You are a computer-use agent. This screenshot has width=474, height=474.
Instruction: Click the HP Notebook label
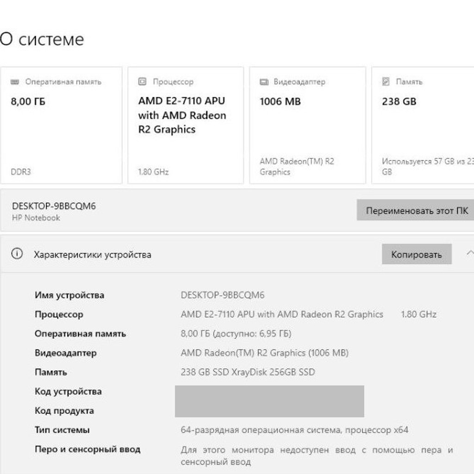[36, 218]
